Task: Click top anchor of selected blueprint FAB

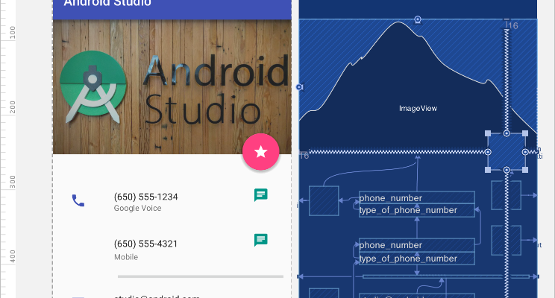Action: [507, 133]
